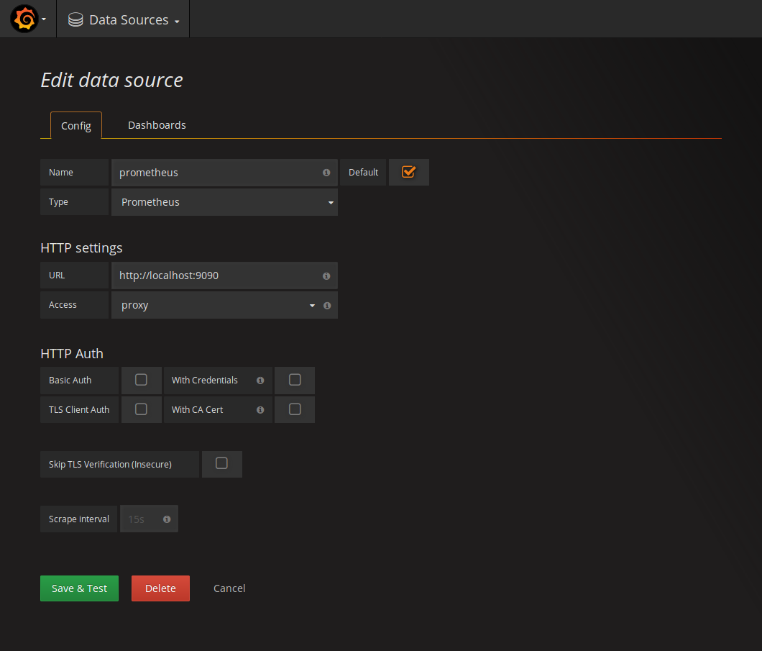The height and width of the screenshot is (651, 762).
Task: Click the With Credentials label text
Action: 205,381
